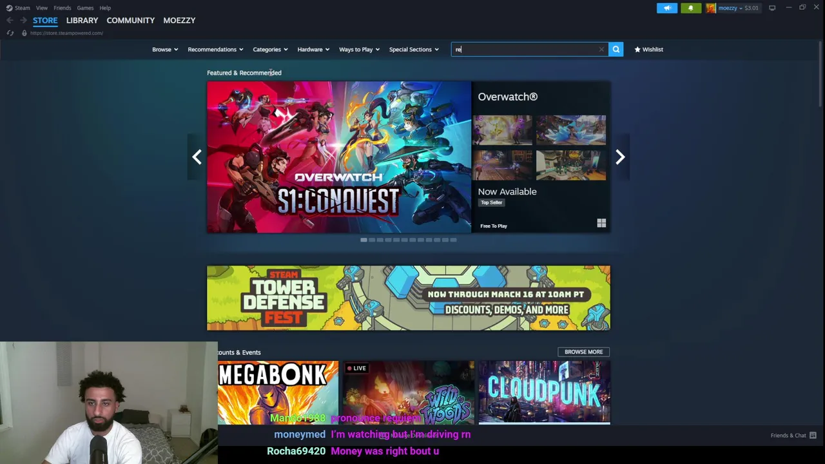Viewport: 825px width, 464px height.
Task: Click the BROWSE MORE button
Action: [x=583, y=352]
